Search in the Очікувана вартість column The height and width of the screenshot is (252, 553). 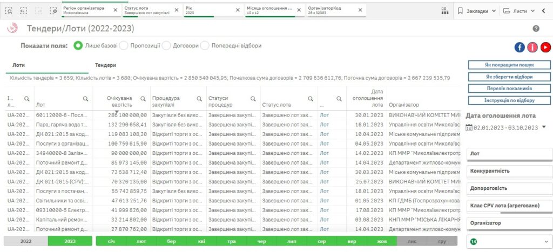(143, 99)
